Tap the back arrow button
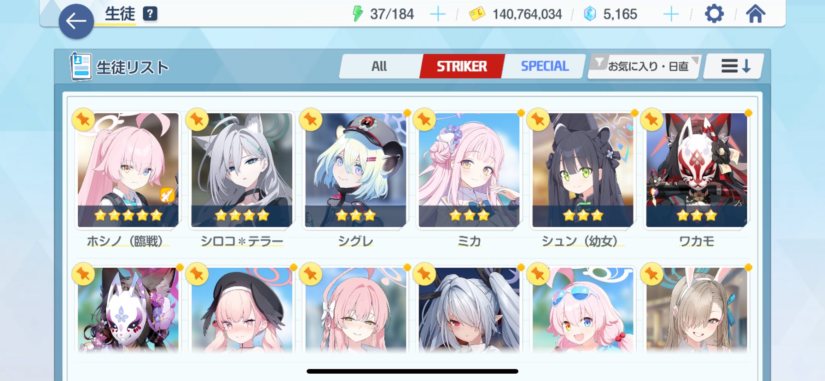 click(76, 21)
